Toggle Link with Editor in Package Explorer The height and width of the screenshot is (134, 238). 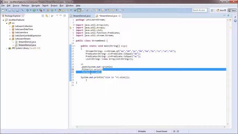coord(47,16)
